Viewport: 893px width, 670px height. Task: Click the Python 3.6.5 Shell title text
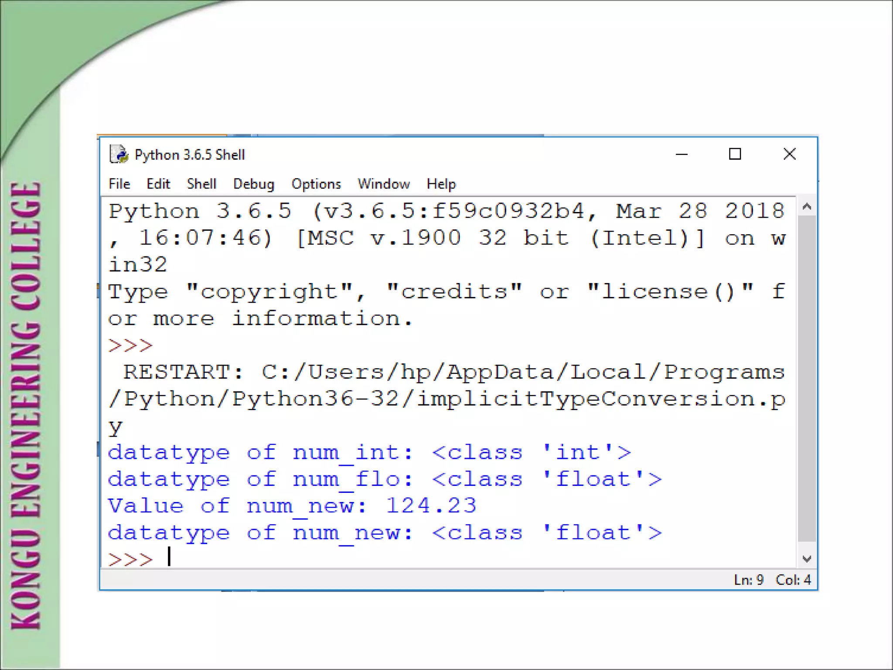(190, 155)
